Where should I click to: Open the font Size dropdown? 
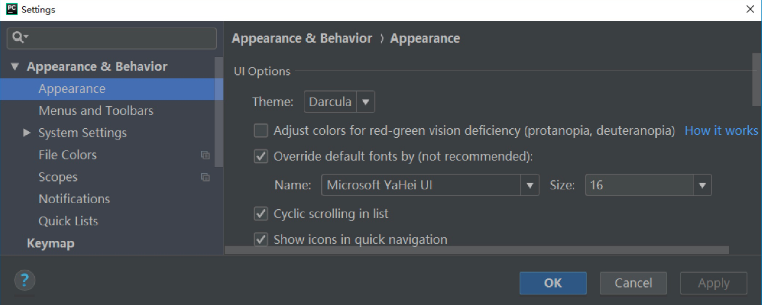[702, 185]
